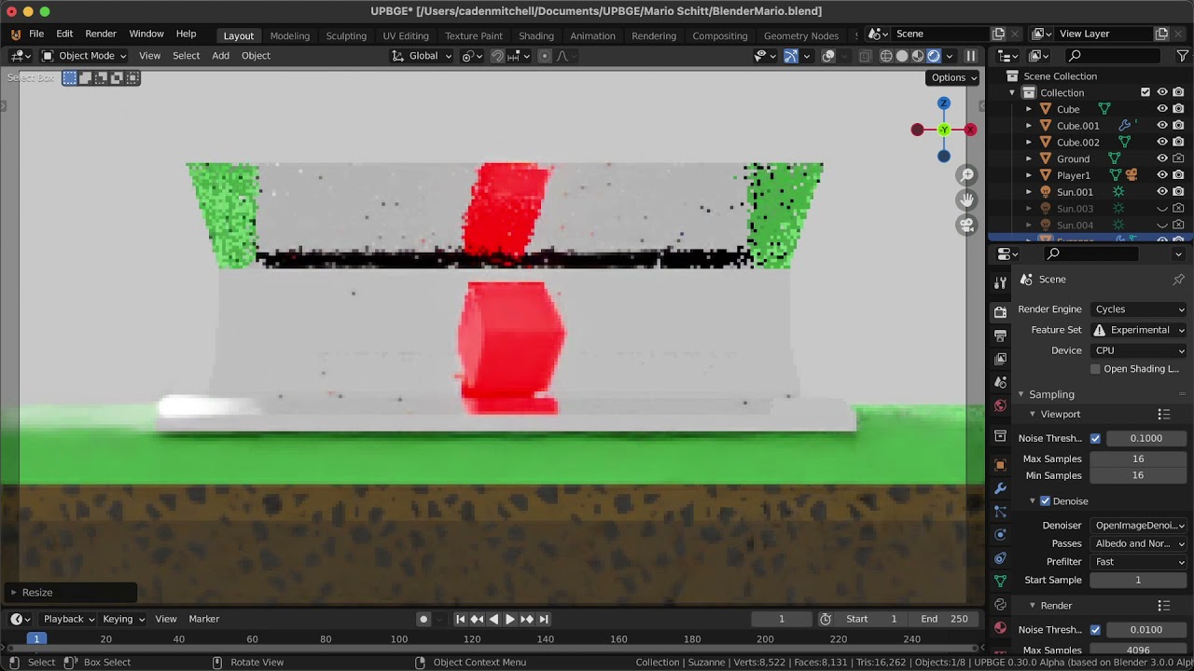Open the Global transform orientation dropdown
Screen dimensions: 1194x671
coord(422,56)
